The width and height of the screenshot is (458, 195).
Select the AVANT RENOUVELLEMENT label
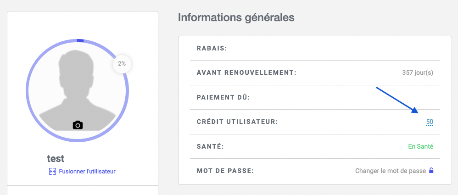click(246, 72)
